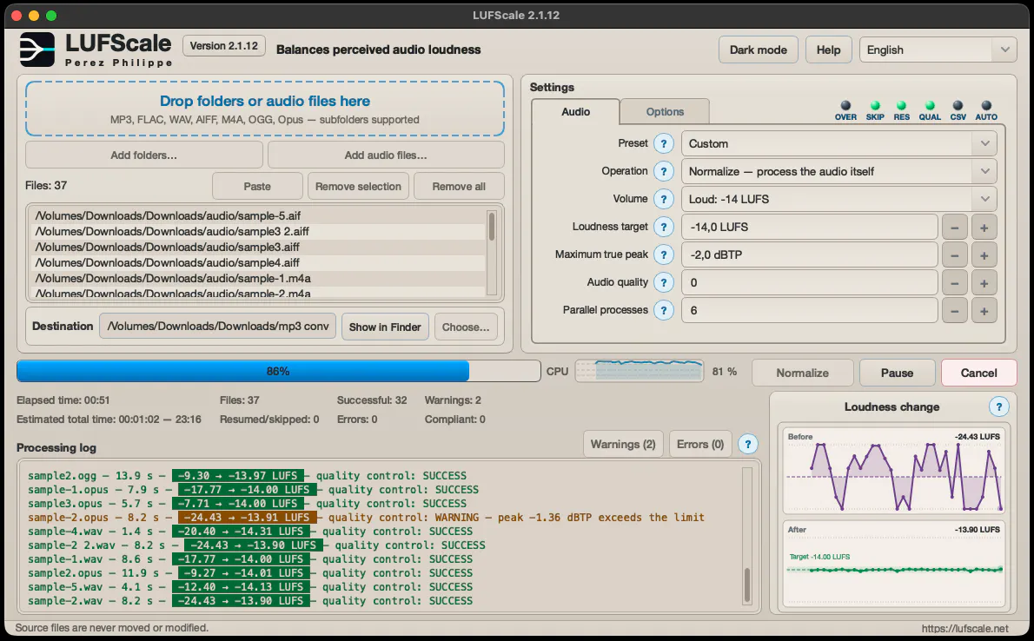Click Choose… for the destination

(466, 327)
